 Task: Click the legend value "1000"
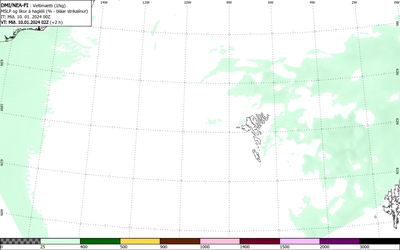204,247
